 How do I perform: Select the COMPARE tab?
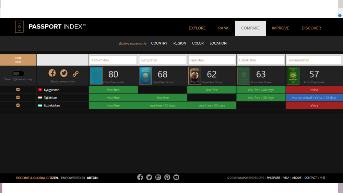pyautogui.click(x=250, y=28)
